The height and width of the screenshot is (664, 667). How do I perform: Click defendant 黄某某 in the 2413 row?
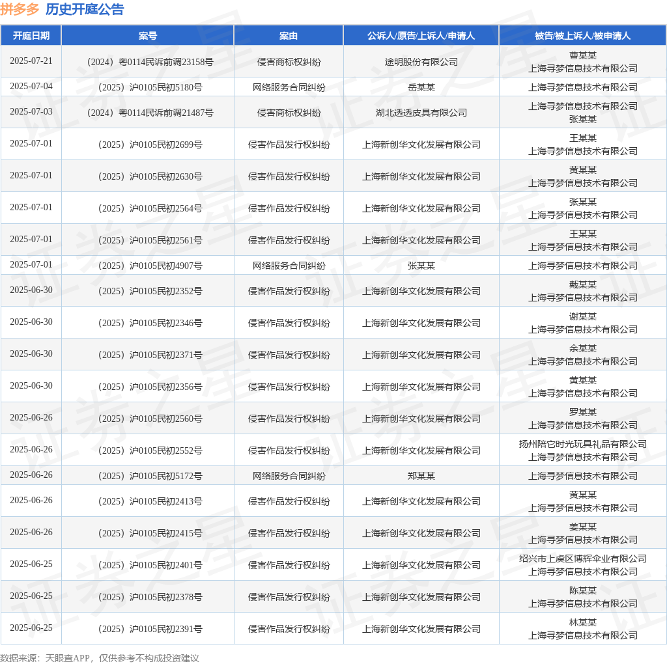coord(583,495)
